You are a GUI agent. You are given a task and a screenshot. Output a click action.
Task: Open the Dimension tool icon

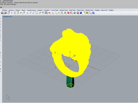90,13
